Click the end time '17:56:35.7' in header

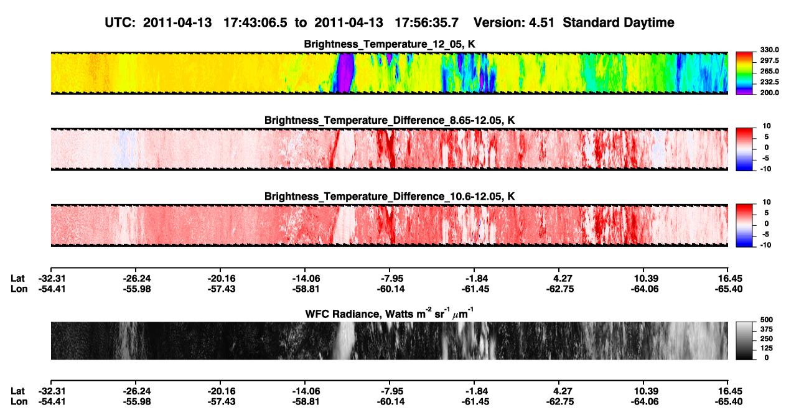427,23
